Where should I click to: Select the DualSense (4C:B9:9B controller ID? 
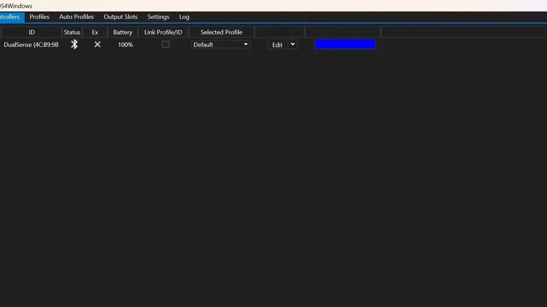pos(31,44)
